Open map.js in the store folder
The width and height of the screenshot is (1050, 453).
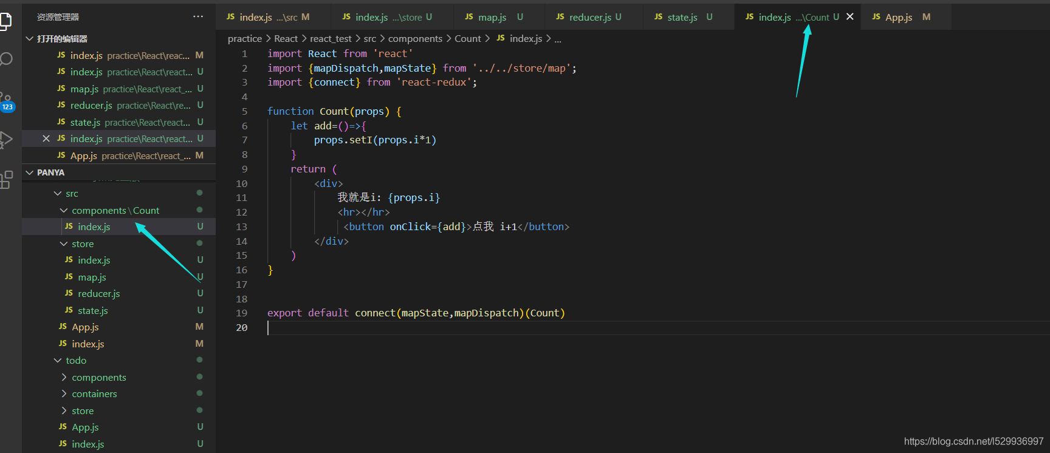pyautogui.click(x=118, y=277)
